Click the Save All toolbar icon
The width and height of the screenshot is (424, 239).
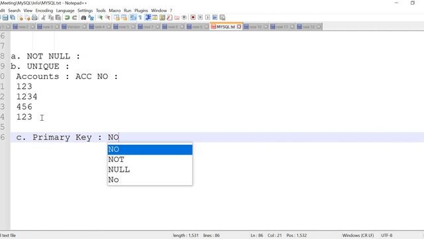coord(13,18)
